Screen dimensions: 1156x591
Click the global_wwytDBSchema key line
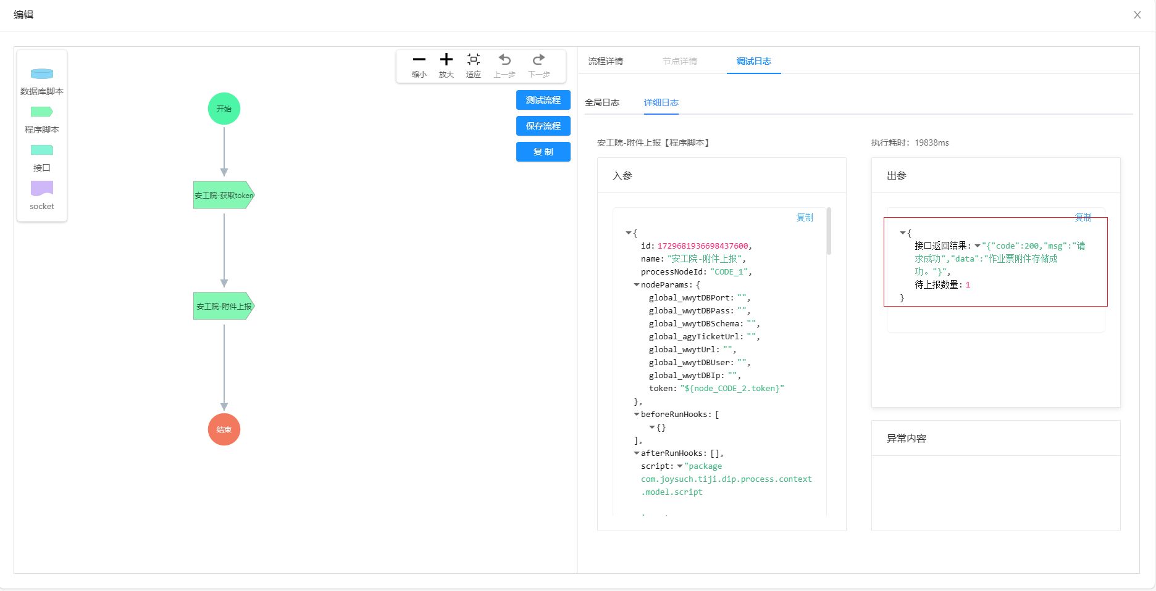(704, 324)
